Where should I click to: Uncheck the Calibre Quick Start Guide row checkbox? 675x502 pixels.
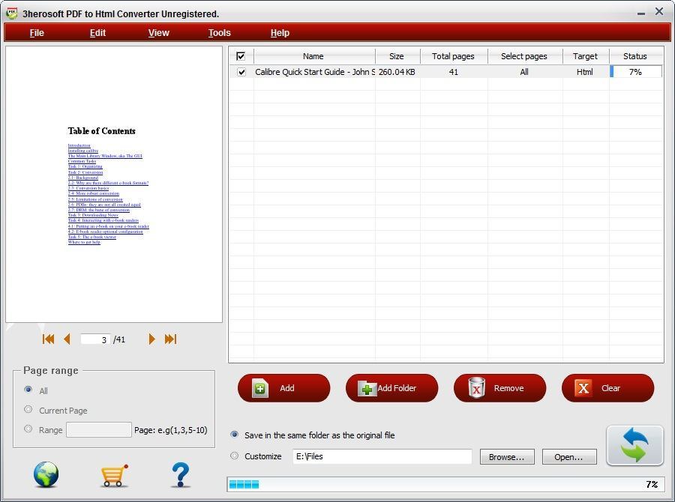241,72
